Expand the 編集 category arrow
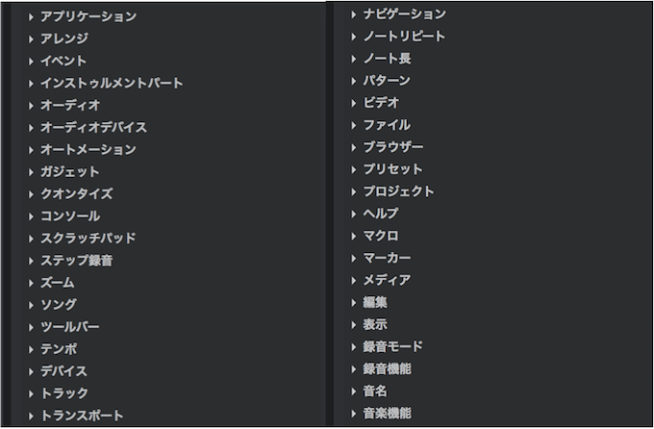The height and width of the screenshot is (429, 654). click(354, 303)
